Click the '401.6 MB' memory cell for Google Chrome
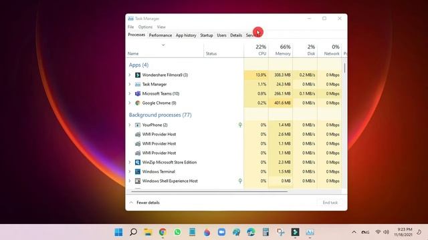 click(281, 103)
